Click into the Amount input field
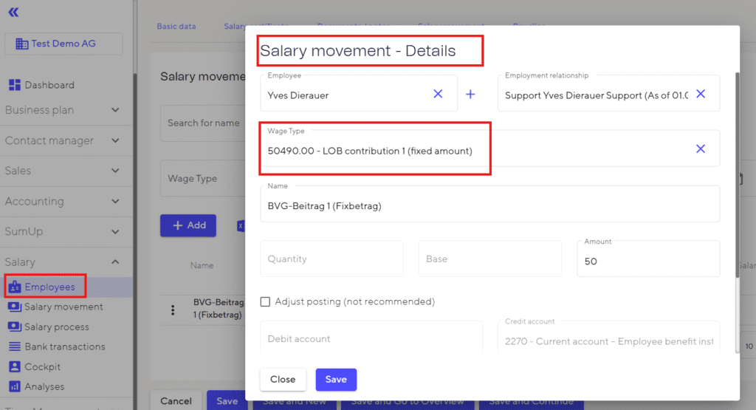The image size is (756, 410). pyautogui.click(x=647, y=262)
